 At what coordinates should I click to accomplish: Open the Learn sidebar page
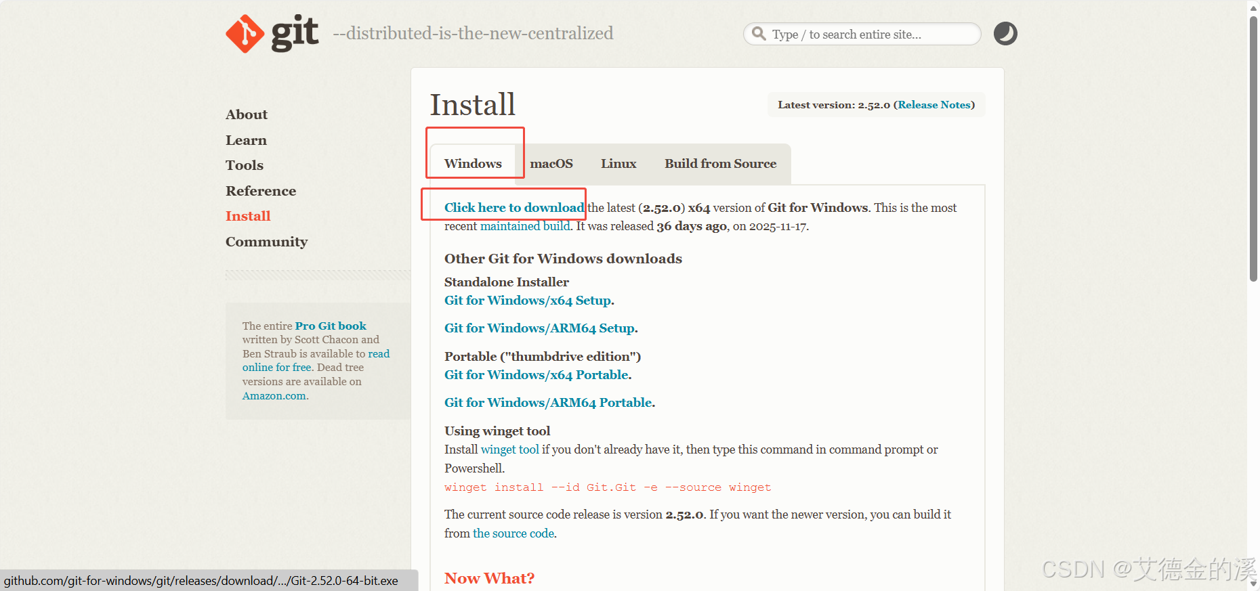[246, 140]
